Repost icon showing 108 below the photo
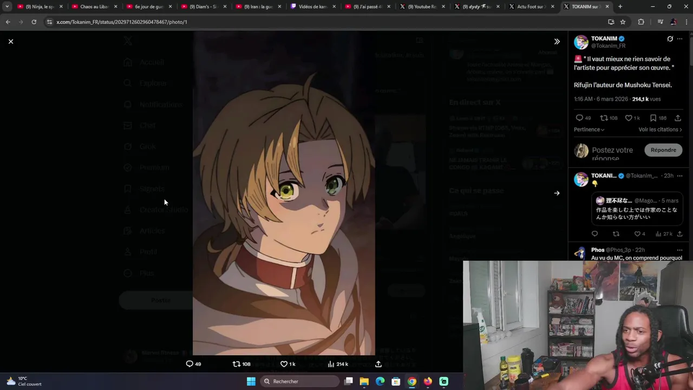The width and height of the screenshot is (693, 390). (x=241, y=364)
